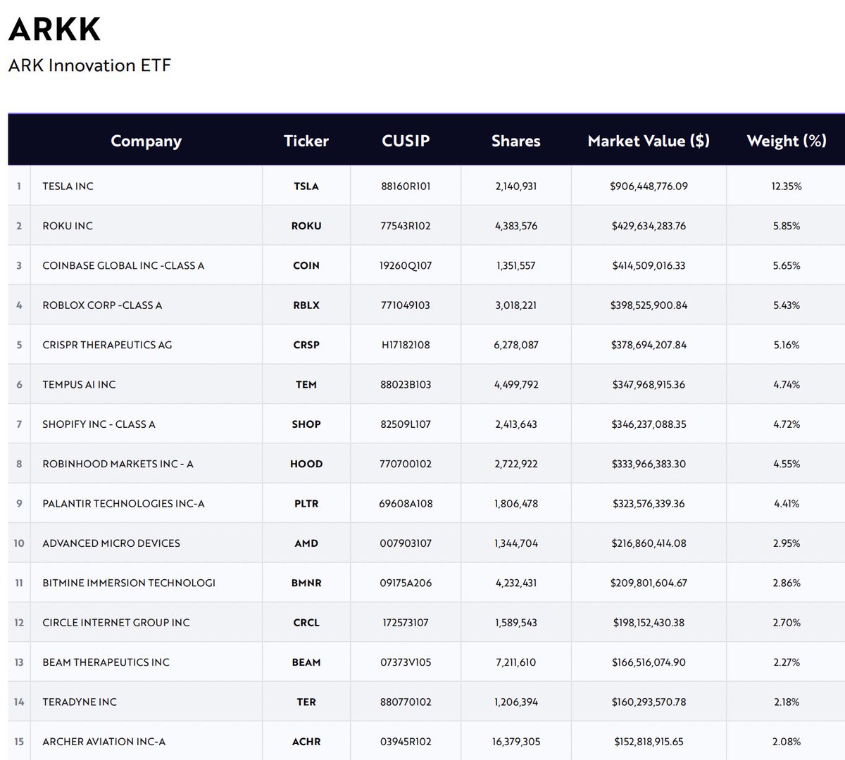Select the ARK Innovation ETF subtitle
Viewport: 845px width, 760px height.
pos(89,65)
